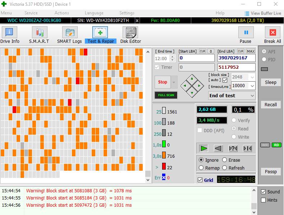Click the Sleep button
284x215 pixels.
coord(271,82)
